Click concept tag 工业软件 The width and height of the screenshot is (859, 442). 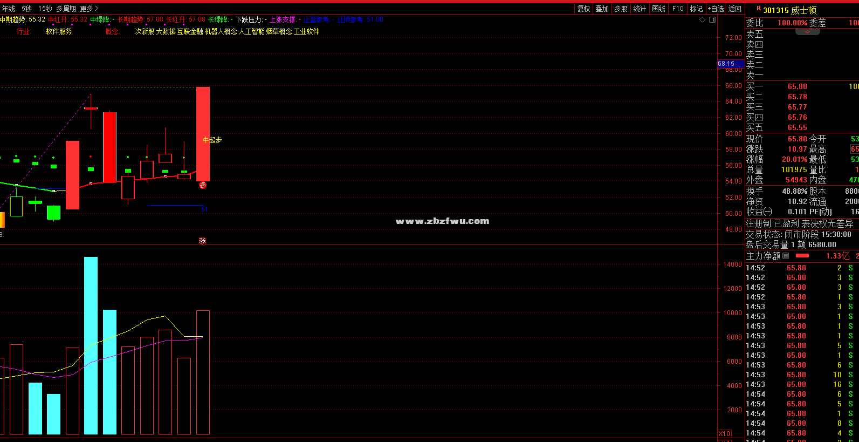(307, 32)
